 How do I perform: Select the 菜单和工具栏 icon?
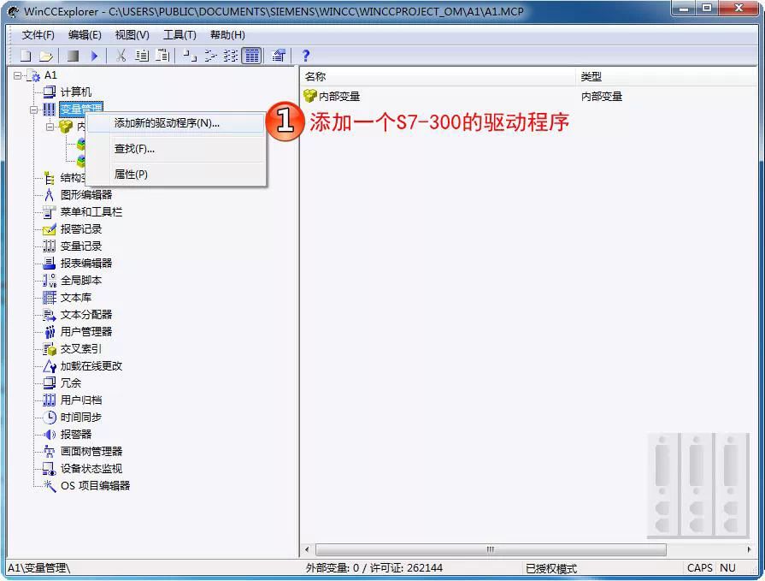click(x=50, y=212)
